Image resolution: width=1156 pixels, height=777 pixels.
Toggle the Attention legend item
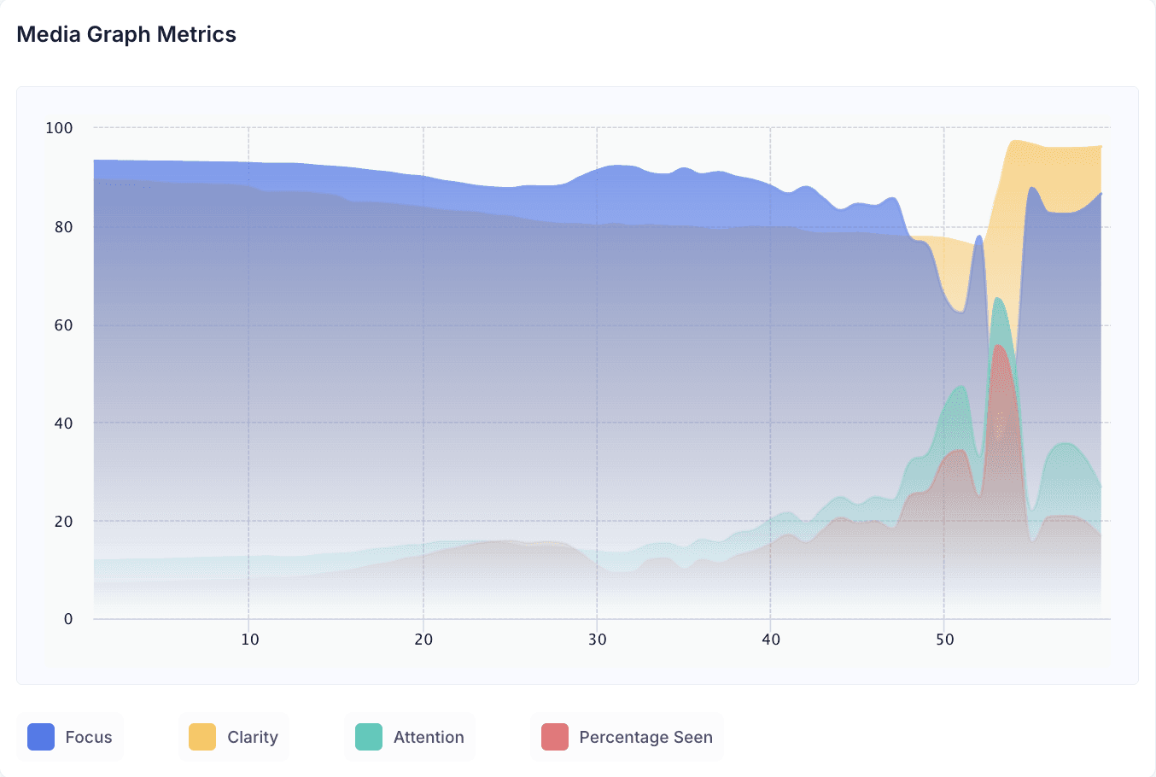point(410,737)
